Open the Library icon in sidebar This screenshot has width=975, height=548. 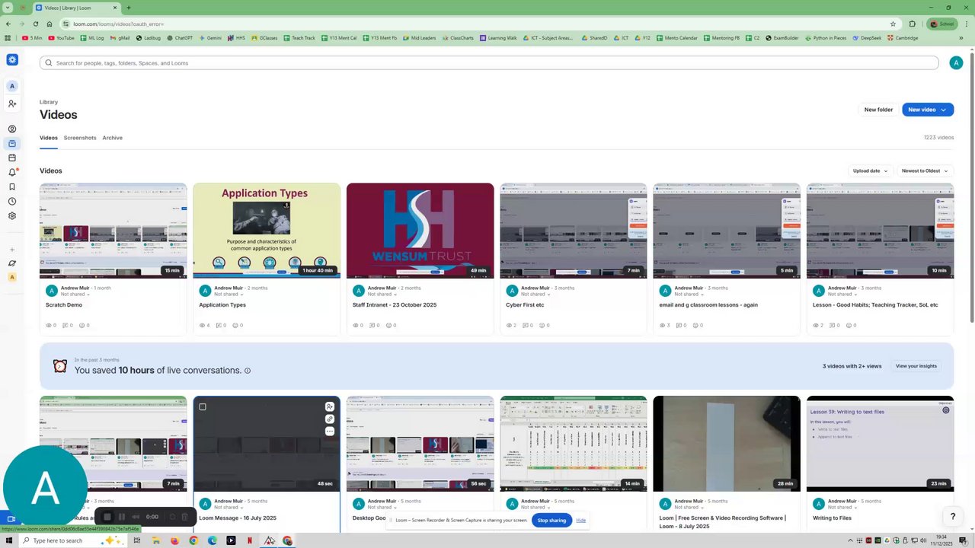[12, 144]
